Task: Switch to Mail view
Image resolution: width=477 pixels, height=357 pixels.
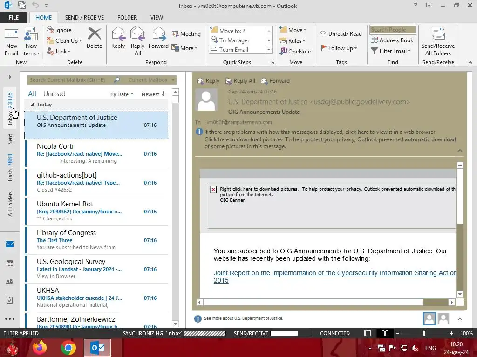Action: (x=10, y=244)
